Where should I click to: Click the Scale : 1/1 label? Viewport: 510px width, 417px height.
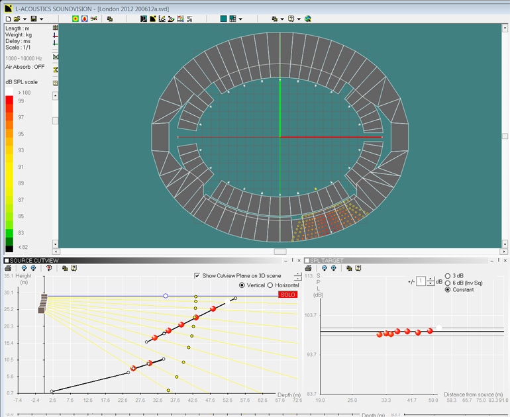tap(18, 48)
